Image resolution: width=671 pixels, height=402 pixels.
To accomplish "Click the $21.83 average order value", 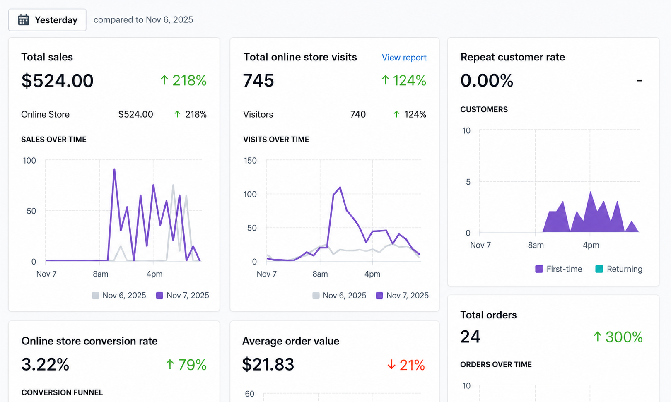I will point(268,365).
